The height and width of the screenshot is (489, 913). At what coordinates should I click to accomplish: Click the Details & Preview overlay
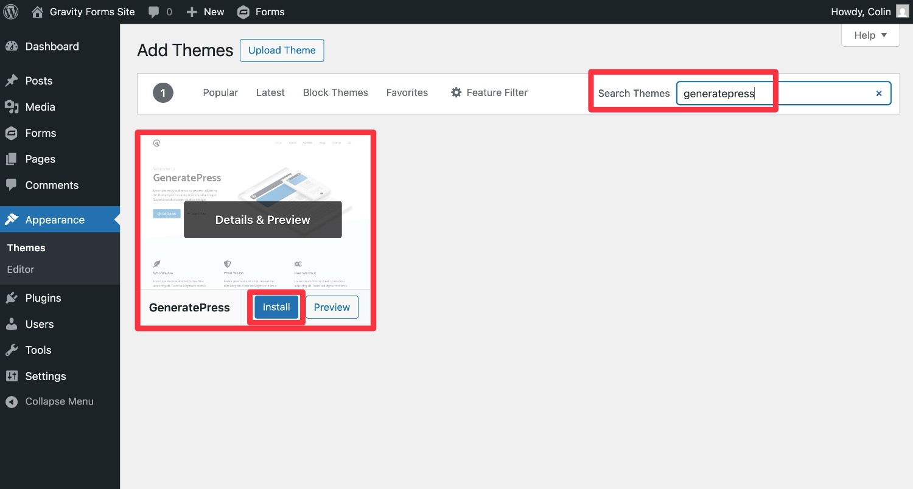pos(263,220)
